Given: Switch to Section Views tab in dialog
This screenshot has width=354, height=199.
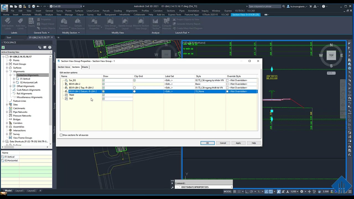Looking at the screenshot, I should [64, 67].
